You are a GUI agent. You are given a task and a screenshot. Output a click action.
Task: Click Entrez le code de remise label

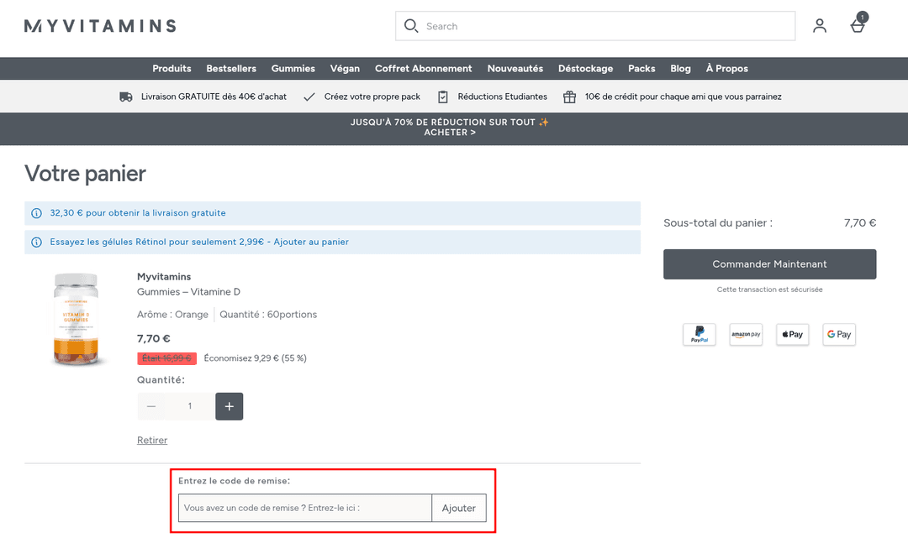pyautogui.click(x=234, y=481)
